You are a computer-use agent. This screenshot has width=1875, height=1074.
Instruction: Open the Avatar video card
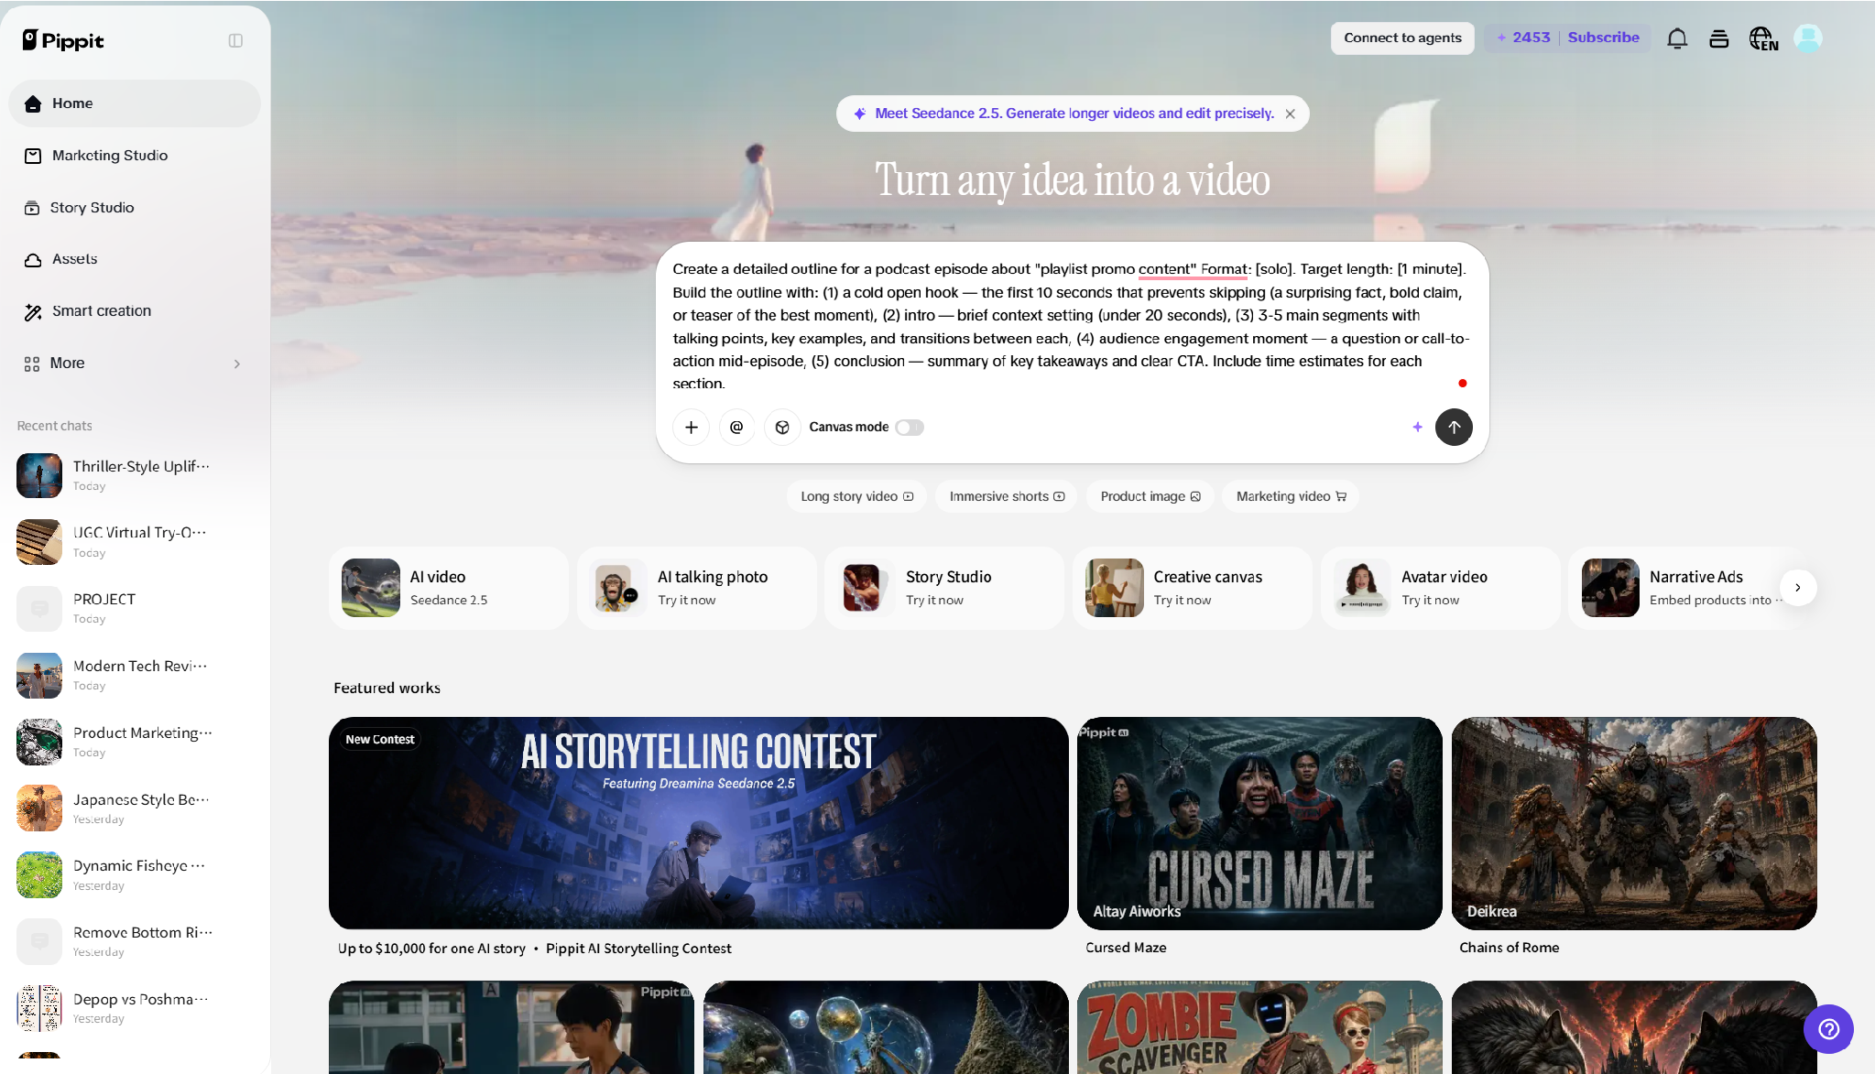(x=1440, y=588)
